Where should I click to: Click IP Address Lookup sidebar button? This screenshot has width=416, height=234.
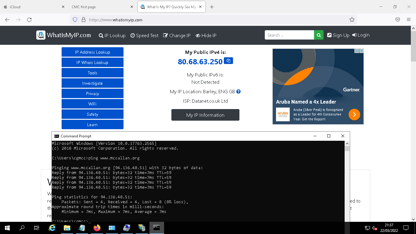(92, 52)
